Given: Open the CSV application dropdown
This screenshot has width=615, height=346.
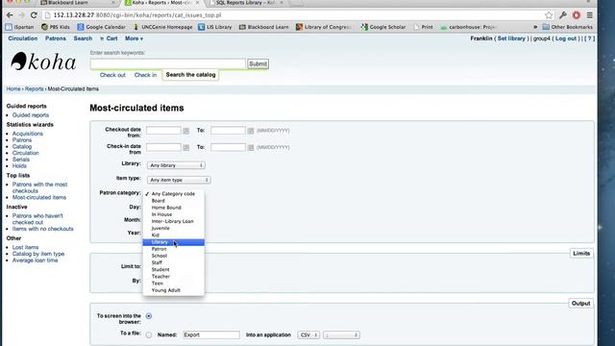Looking at the screenshot, I should point(308,335).
